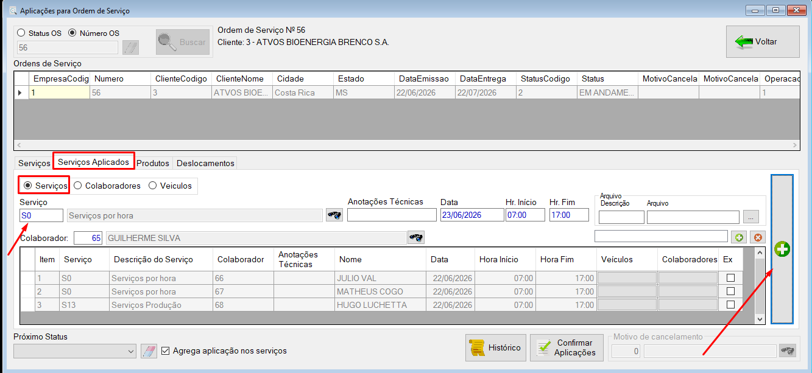Click the ClienteNome column header
The image size is (812, 373).
coord(242,78)
